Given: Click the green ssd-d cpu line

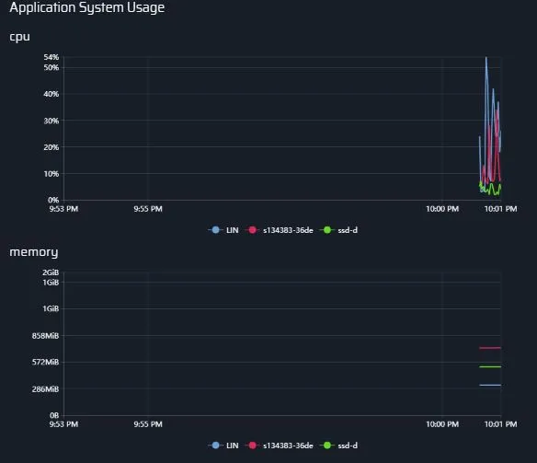Looking at the screenshot, I should tap(490, 189).
